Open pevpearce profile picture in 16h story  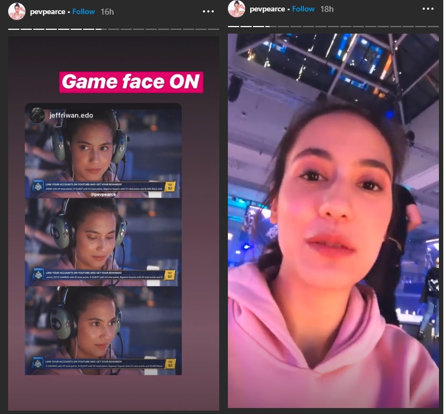coord(17,11)
